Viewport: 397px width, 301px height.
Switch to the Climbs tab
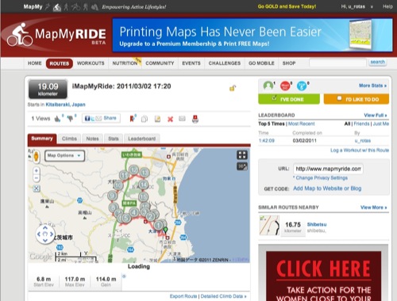point(69,139)
